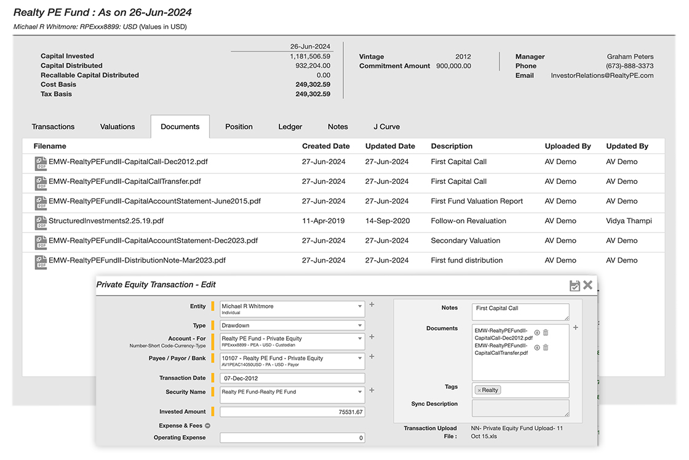Add a new Entity with plus icon
This screenshot has height=460, width=689.
coord(372,304)
